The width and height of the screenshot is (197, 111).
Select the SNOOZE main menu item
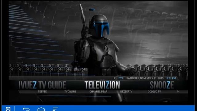coord(162,85)
